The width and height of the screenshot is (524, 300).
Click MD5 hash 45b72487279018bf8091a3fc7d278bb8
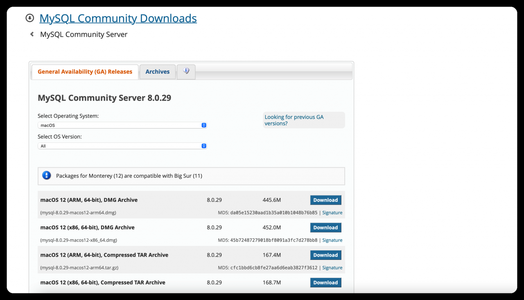click(x=274, y=240)
